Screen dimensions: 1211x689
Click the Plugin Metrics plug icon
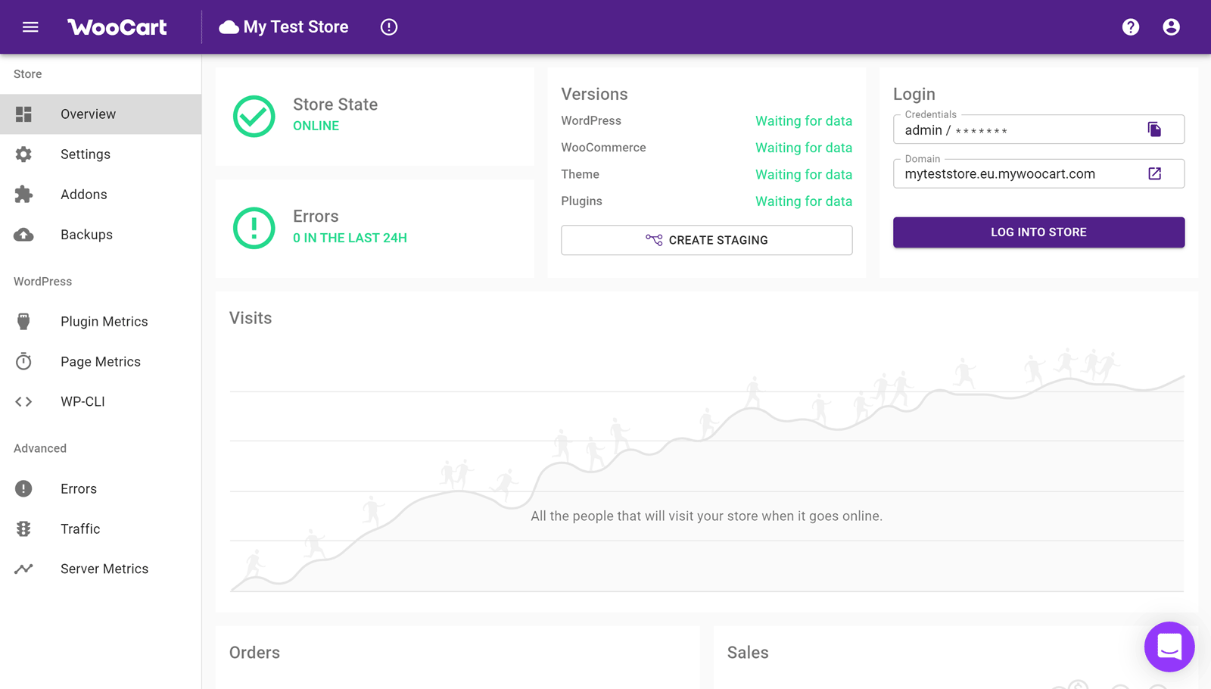(x=24, y=322)
